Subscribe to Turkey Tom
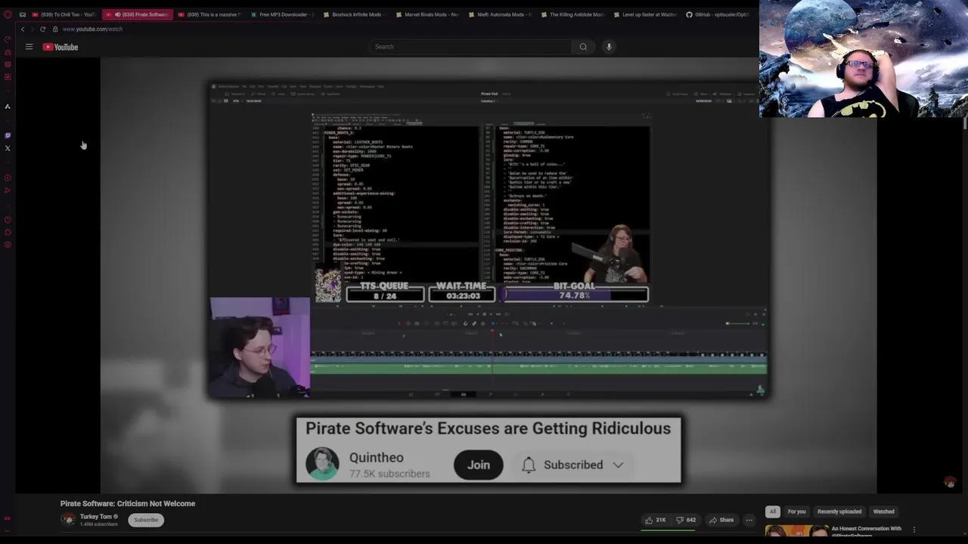 [146, 520]
